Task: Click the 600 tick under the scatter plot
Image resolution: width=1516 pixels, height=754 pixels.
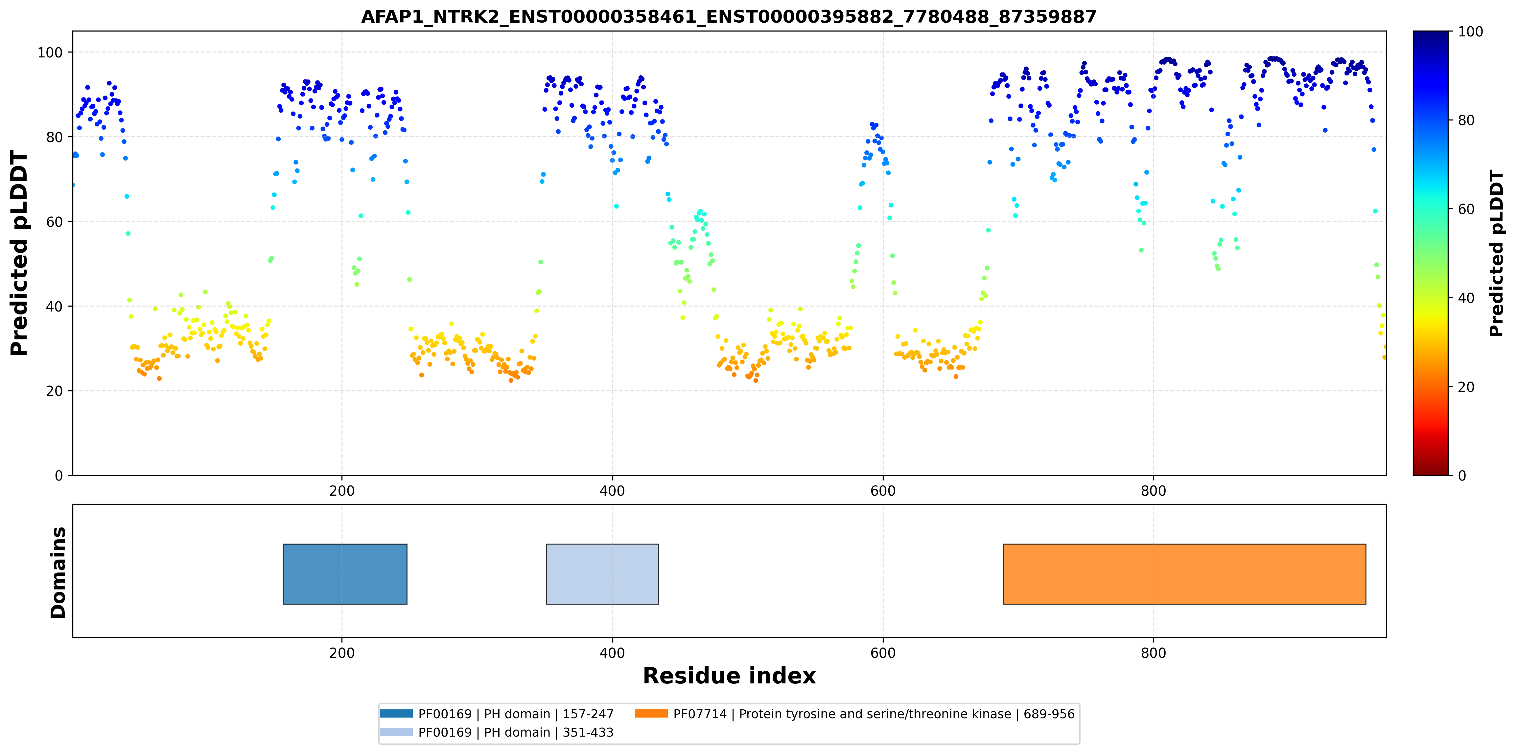Action: tap(883, 491)
